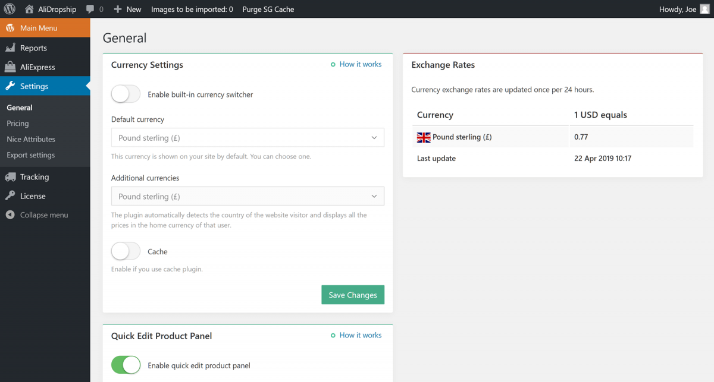Expand the Additional currencies dropdown

248,196
